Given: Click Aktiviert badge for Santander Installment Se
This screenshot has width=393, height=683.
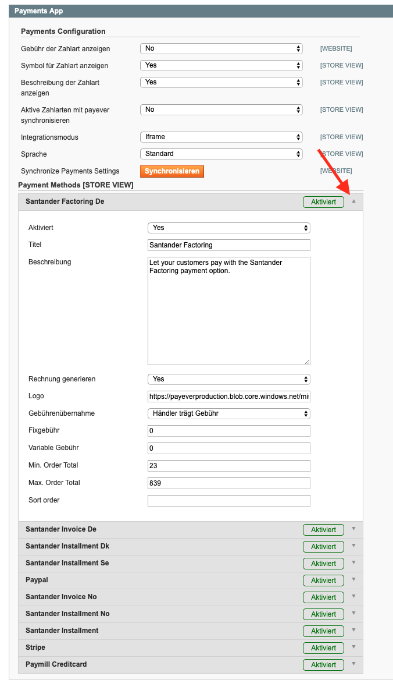Looking at the screenshot, I should (x=323, y=563).
